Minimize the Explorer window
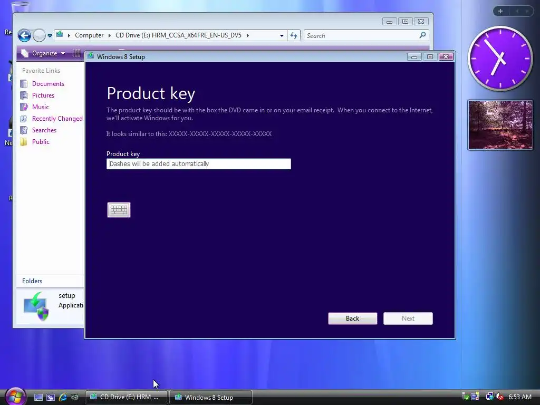The image size is (540, 405). (x=389, y=21)
